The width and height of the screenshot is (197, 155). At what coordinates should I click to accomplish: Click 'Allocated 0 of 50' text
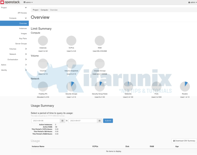[43, 97]
